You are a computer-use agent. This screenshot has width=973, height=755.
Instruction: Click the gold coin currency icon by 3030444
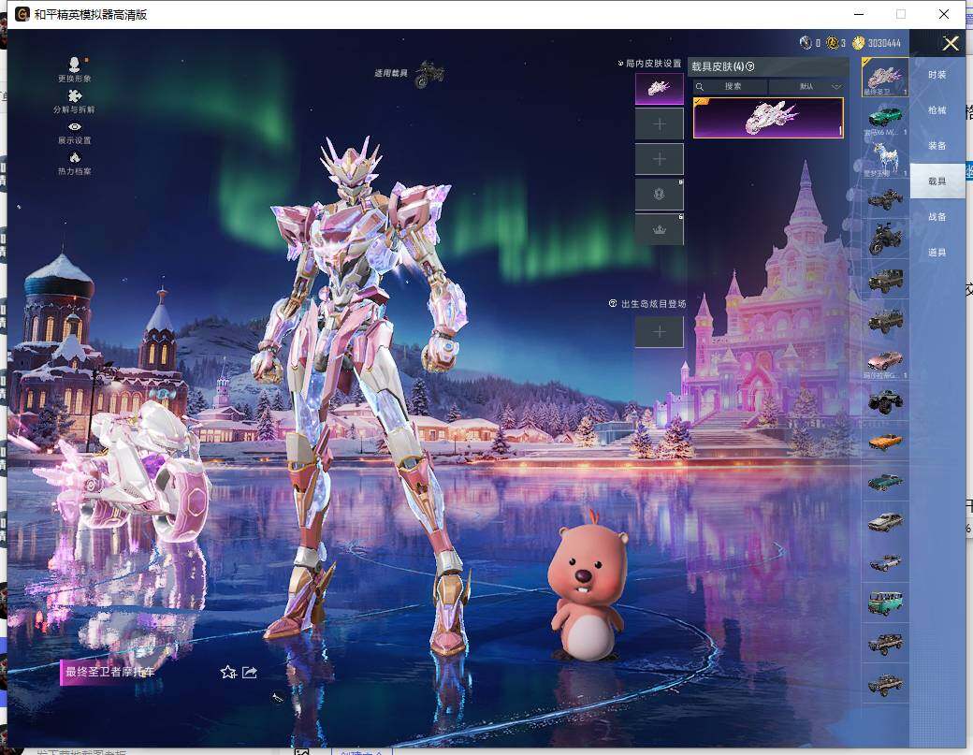click(858, 43)
